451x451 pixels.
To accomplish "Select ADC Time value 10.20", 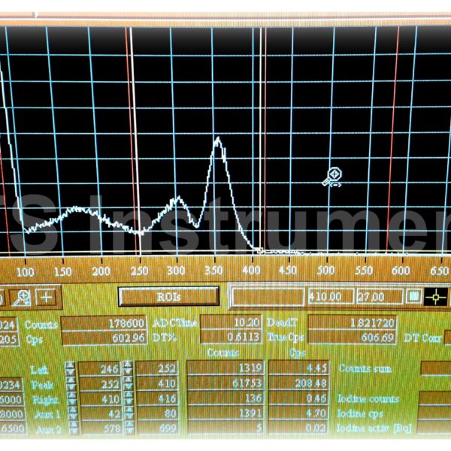I will point(231,322).
